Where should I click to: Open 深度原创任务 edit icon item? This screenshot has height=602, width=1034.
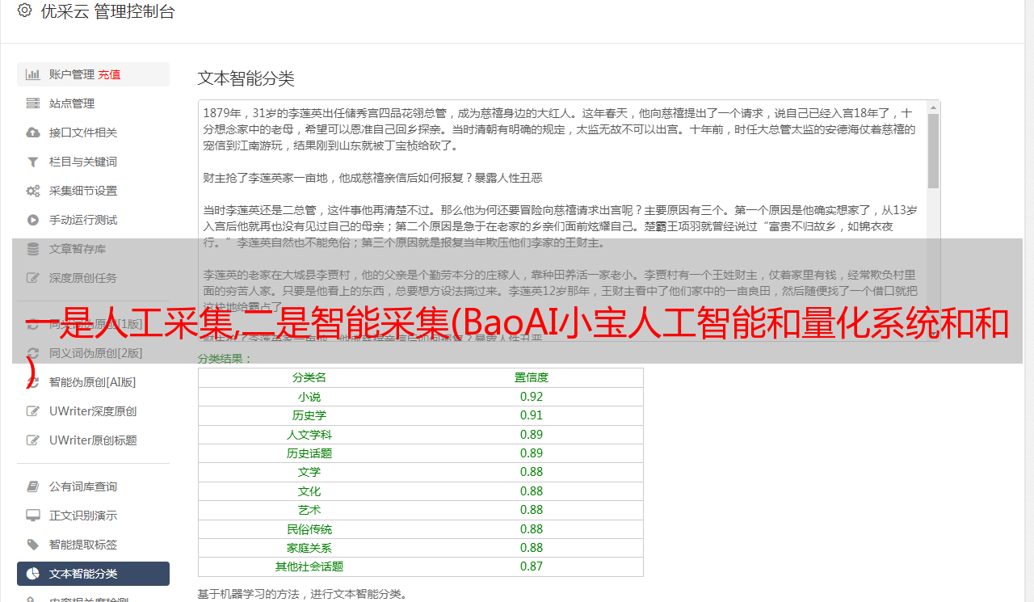coord(93,278)
